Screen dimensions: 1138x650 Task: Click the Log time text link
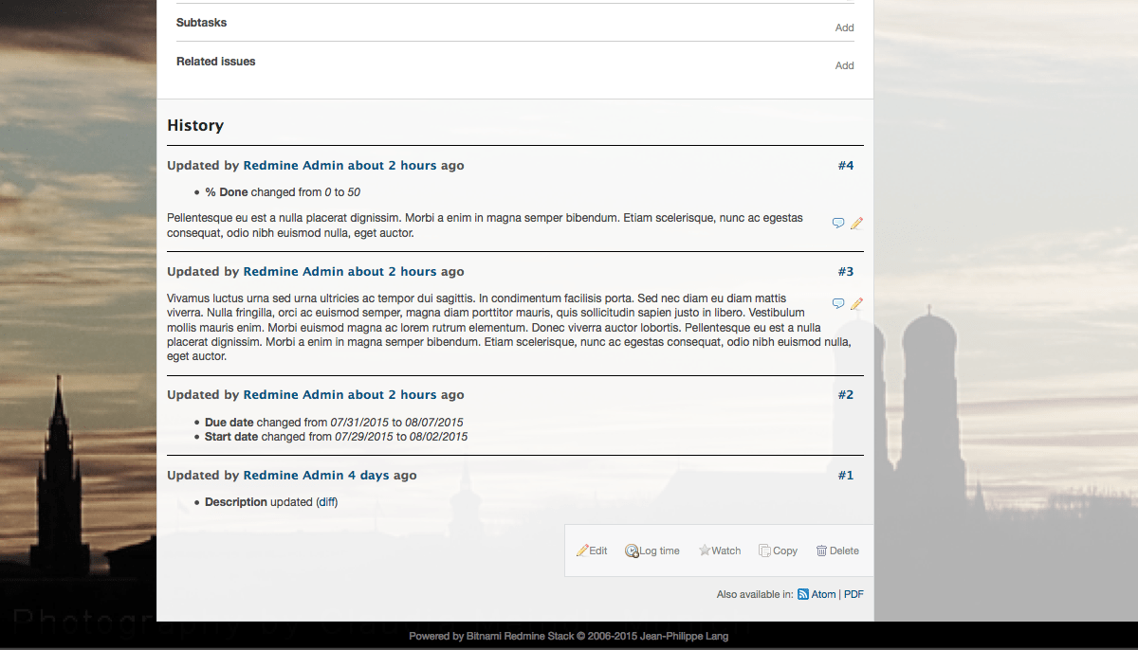tap(659, 551)
